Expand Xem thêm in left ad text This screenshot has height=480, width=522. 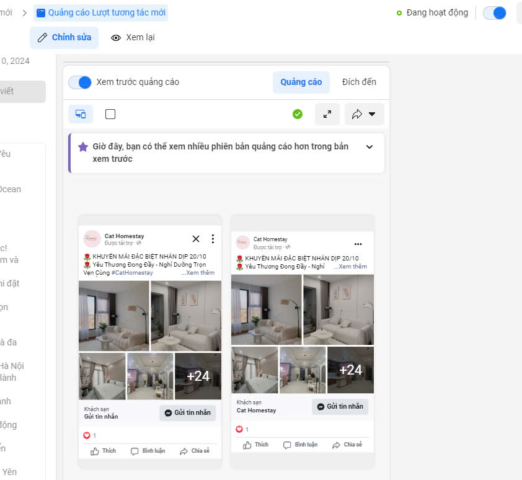tap(198, 273)
